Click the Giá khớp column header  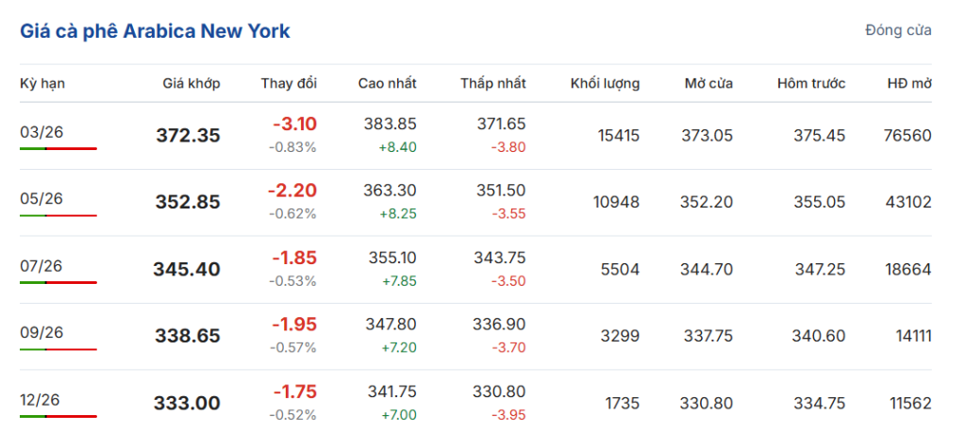click(191, 83)
